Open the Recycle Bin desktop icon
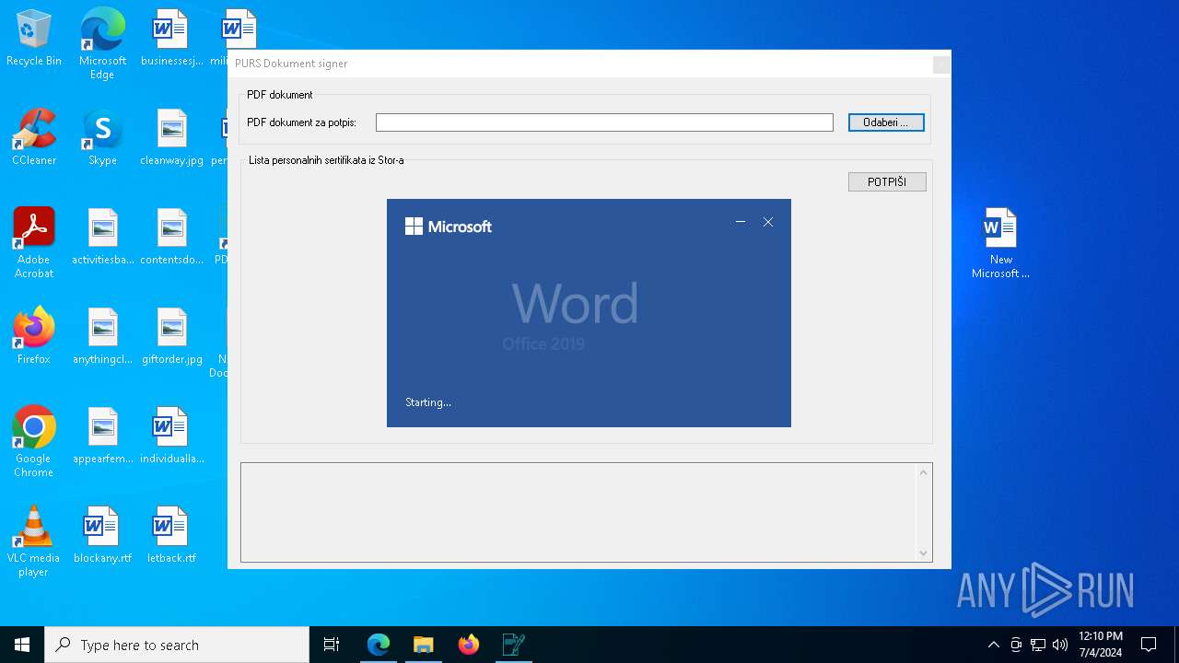 (x=33, y=39)
